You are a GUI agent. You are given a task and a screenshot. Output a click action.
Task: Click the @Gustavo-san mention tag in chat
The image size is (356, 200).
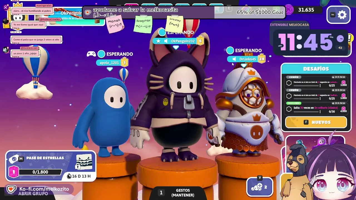point(29,48)
